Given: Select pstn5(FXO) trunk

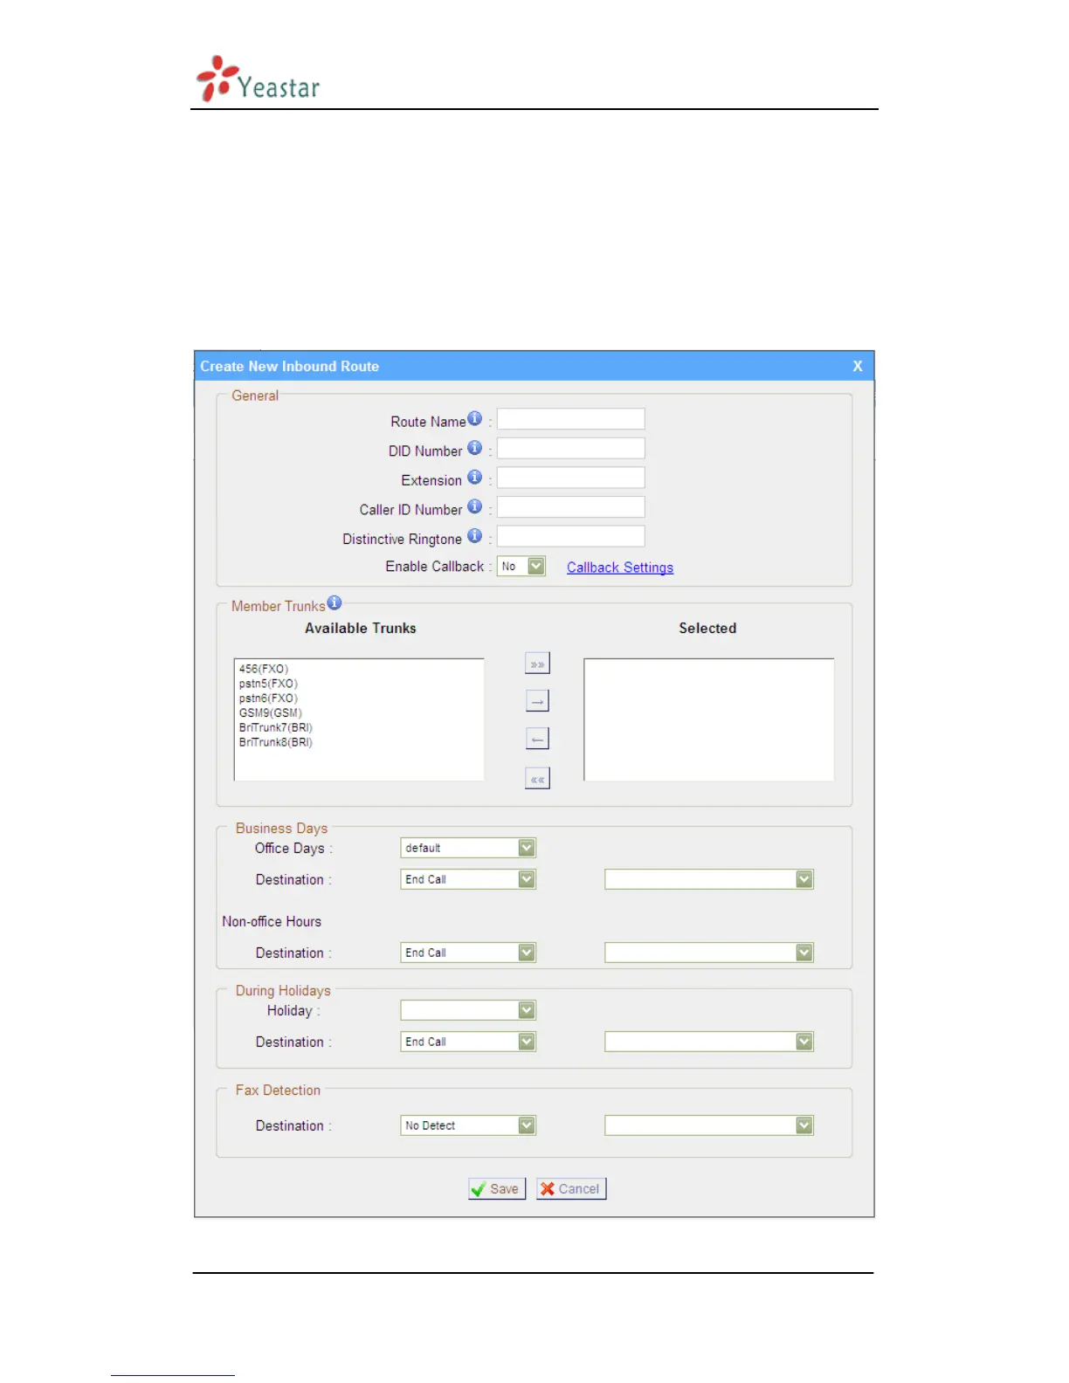Looking at the screenshot, I should click(268, 684).
